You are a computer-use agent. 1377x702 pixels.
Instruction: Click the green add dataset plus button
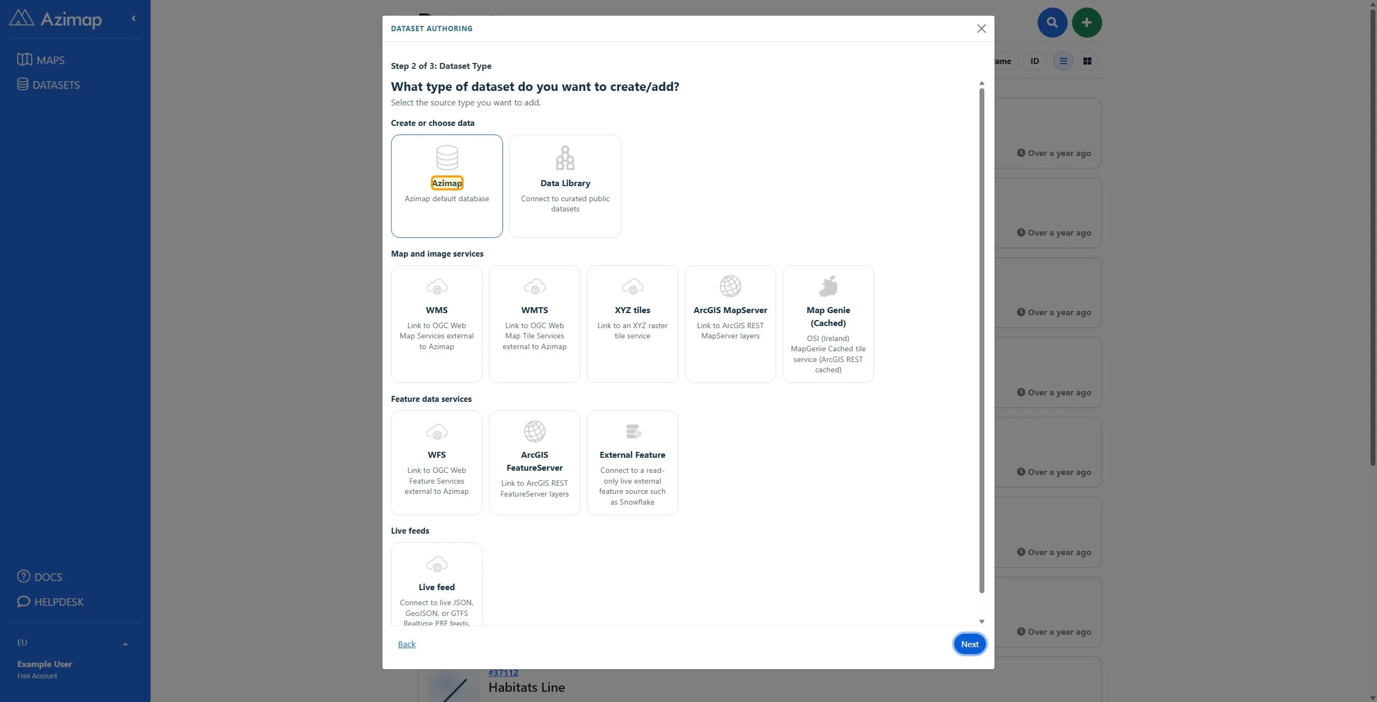(x=1087, y=23)
